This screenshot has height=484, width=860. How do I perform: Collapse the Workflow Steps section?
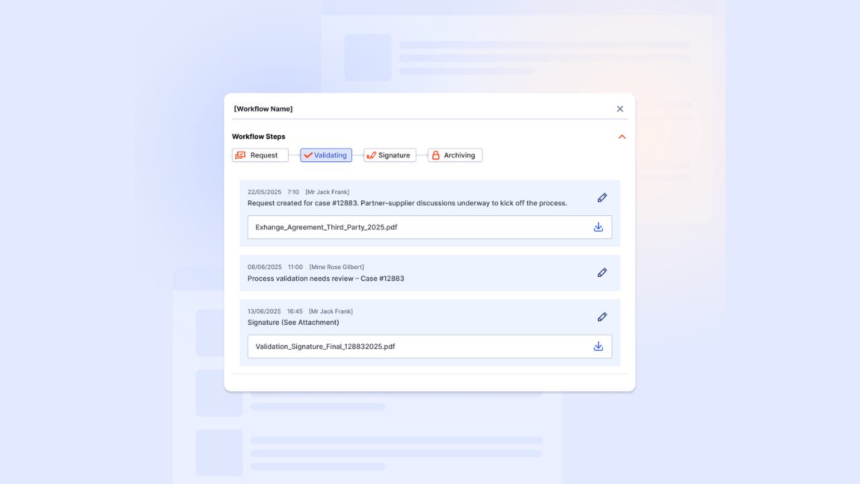tap(622, 136)
